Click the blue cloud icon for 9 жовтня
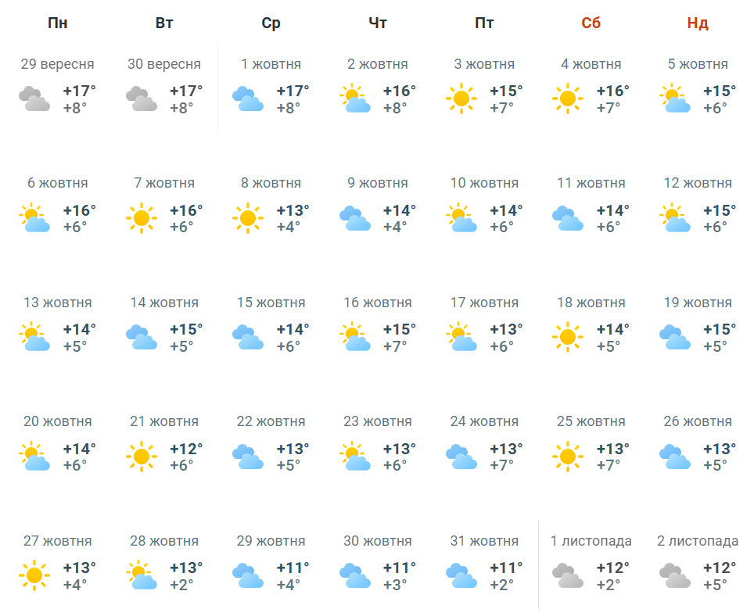Screen dimensions: 754x616 pos(354,218)
